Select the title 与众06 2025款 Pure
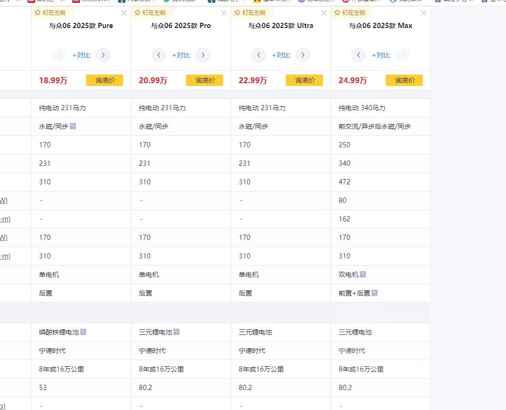Screen dimensions: 506x410 click(81, 26)
